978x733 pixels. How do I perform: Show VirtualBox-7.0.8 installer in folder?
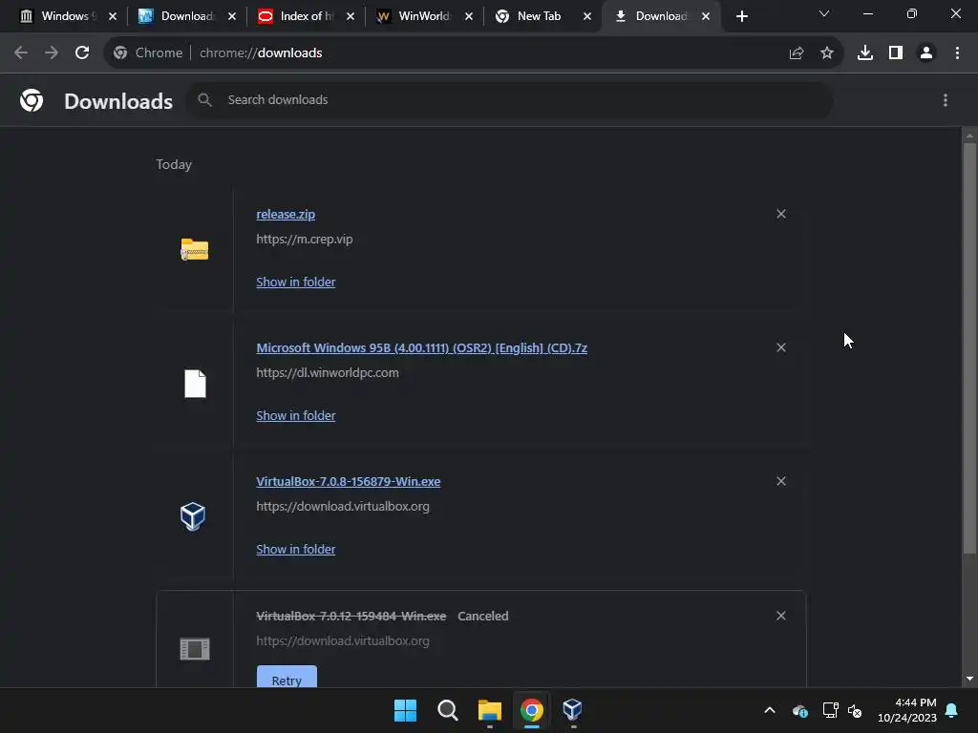[296, 549]
